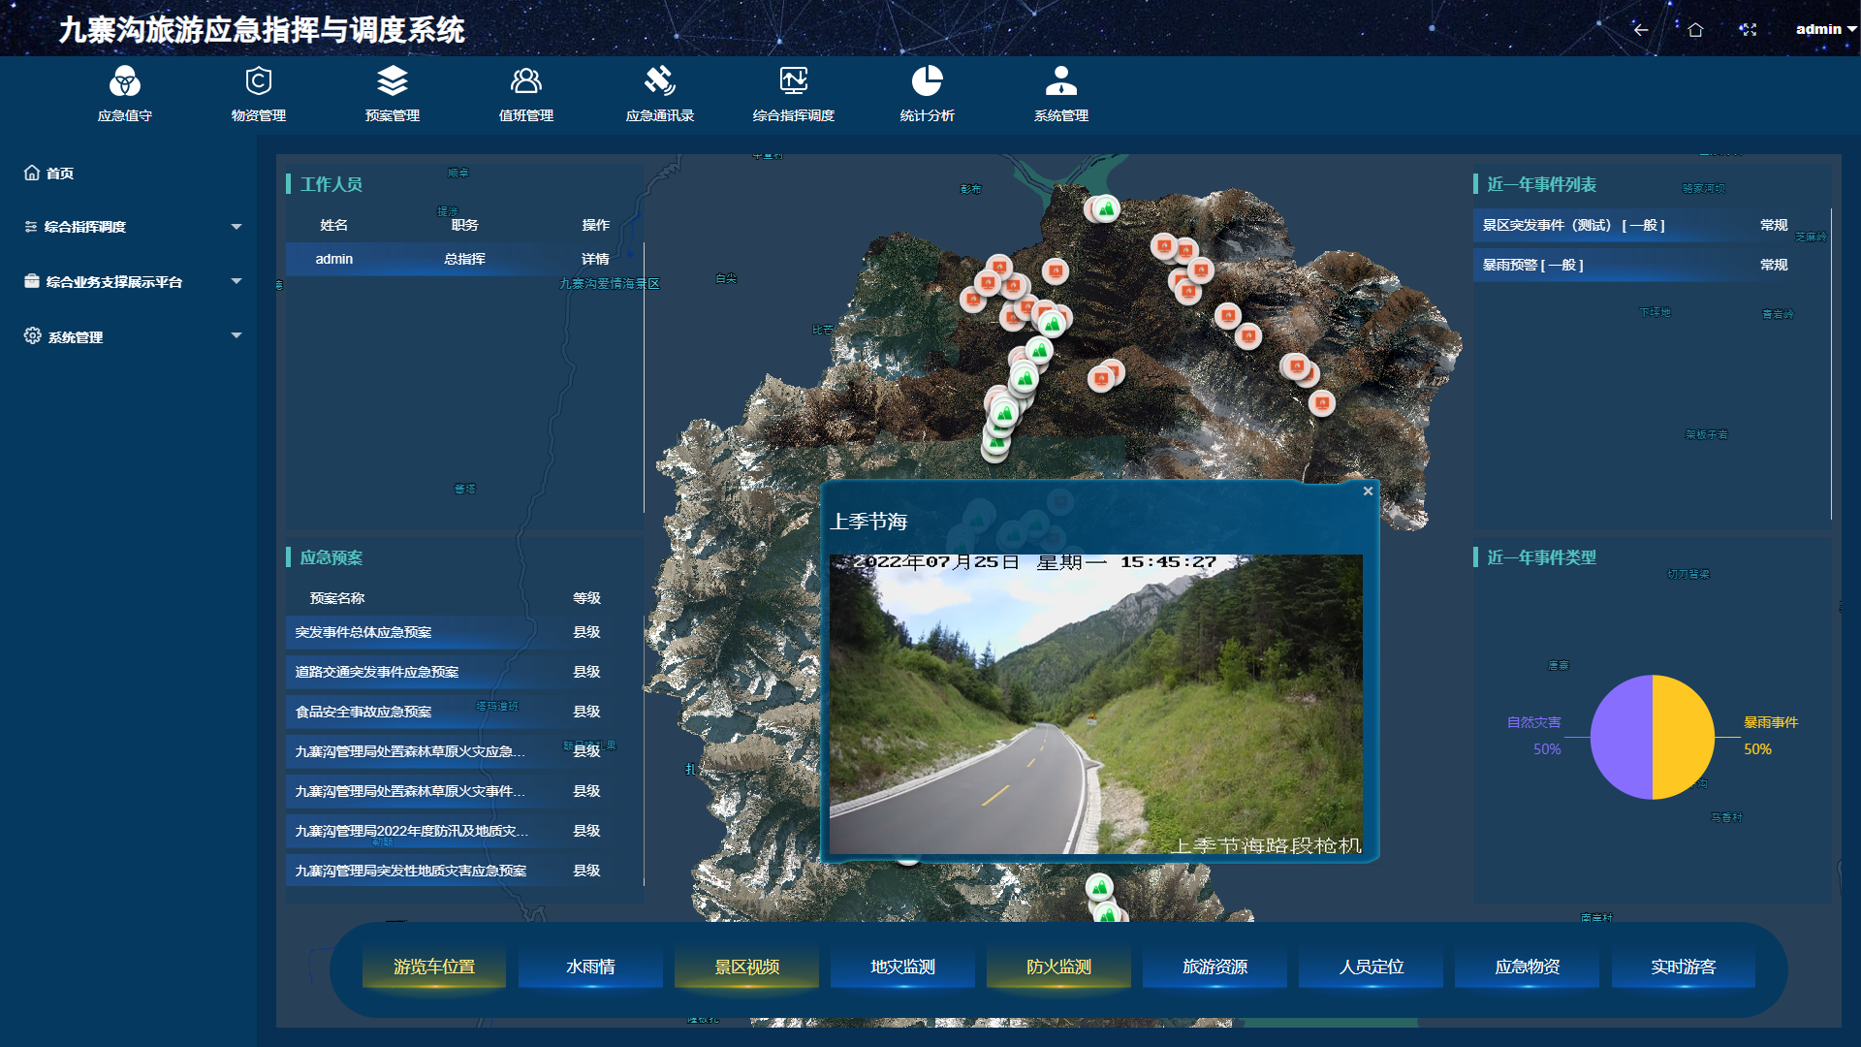
Task: Toggle the 应急物资 map layer
Action: (x=1528, y=968)
